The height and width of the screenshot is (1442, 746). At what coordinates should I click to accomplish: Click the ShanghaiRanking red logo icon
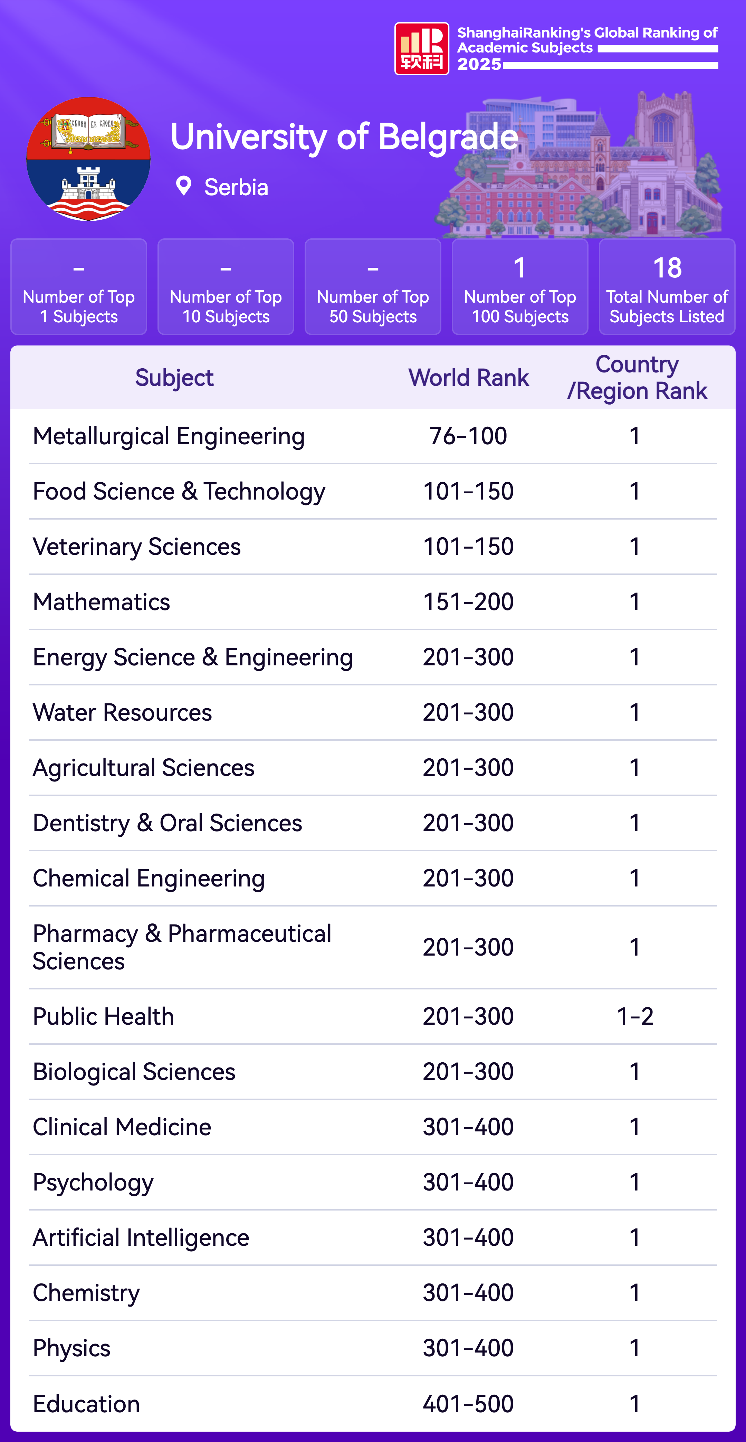(421, 49)
